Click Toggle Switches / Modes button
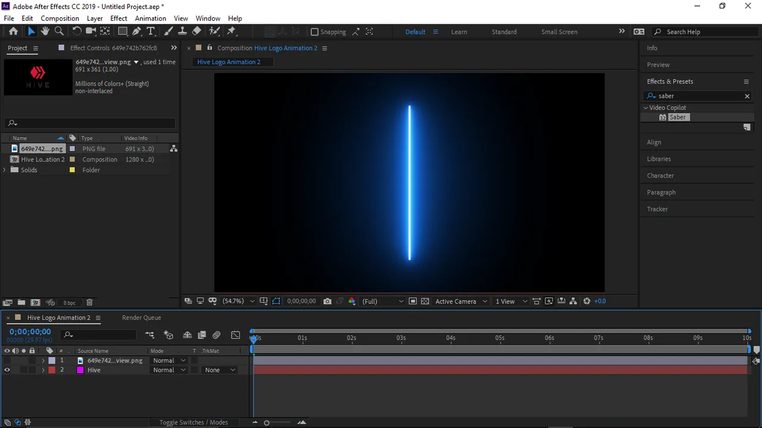The width and height of the screenshot is (762, 428). [193, 422]
